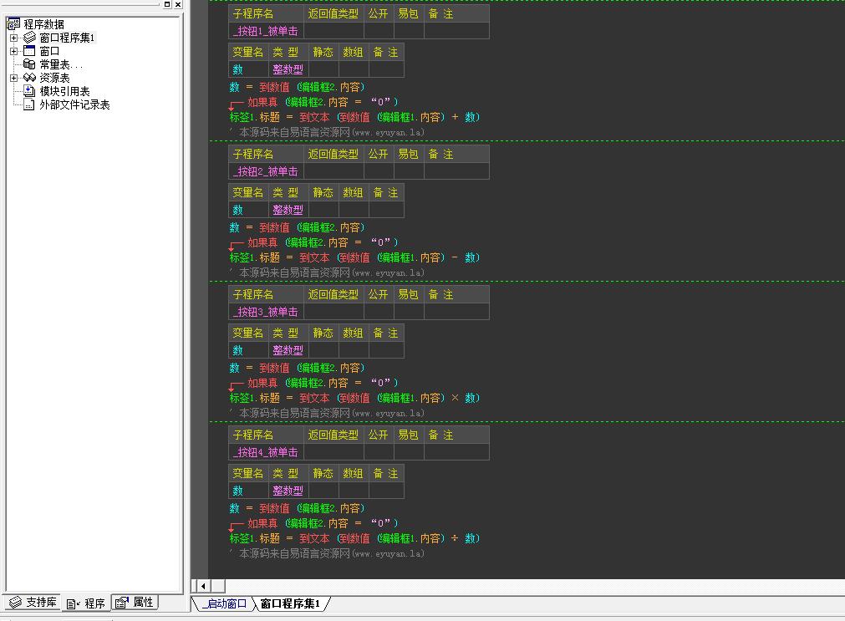Click 子程序名 header above _按钮2_被单击
This screenshot has width=845, height=621.
click(x=252, y=154)
